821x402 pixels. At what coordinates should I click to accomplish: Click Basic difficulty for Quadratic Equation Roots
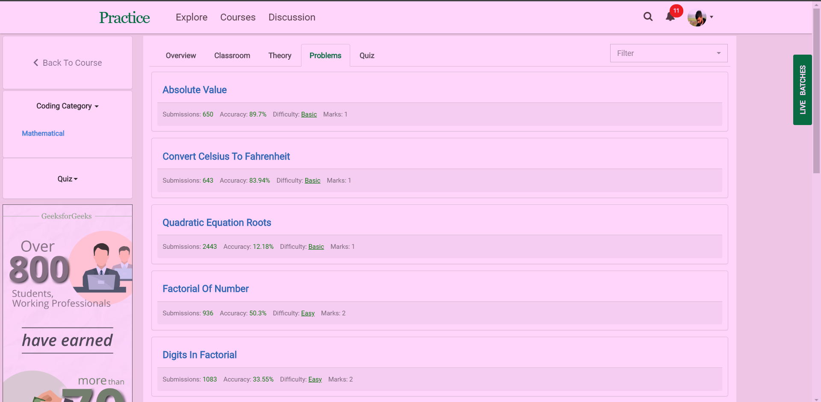point(316,247)
